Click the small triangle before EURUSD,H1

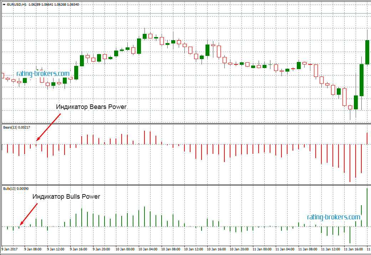point(4,5)
